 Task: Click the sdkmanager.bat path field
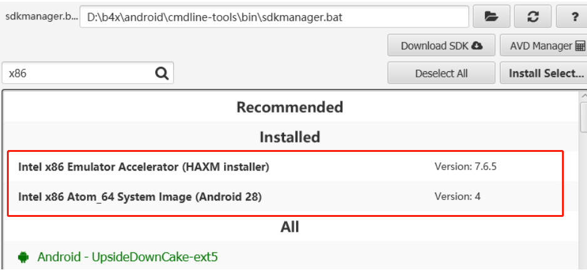pos(274,17)
